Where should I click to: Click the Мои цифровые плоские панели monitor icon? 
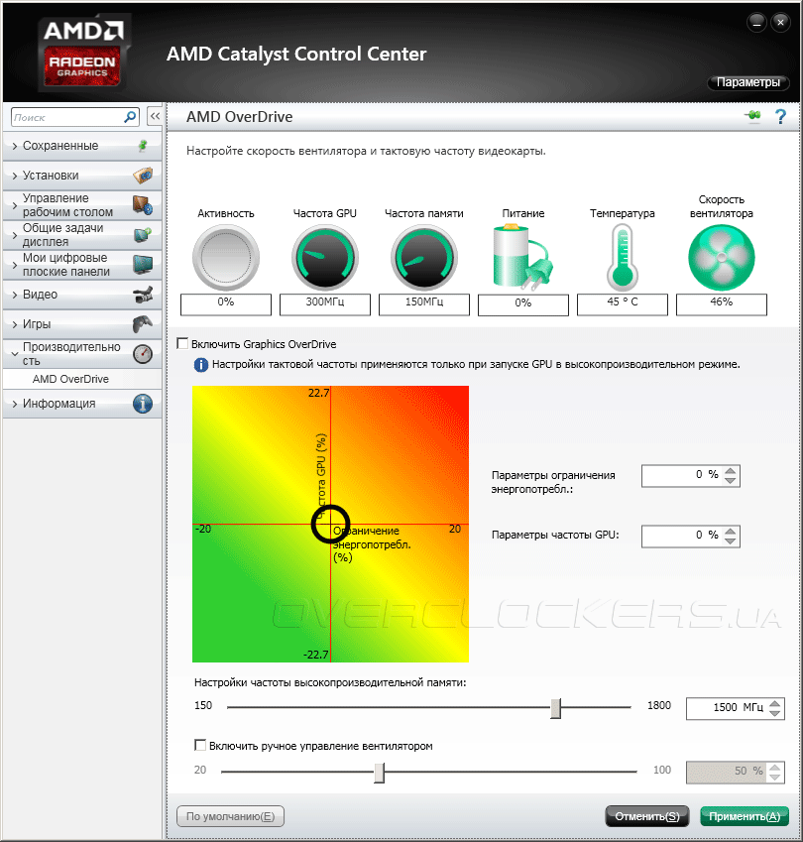[143, 264]
